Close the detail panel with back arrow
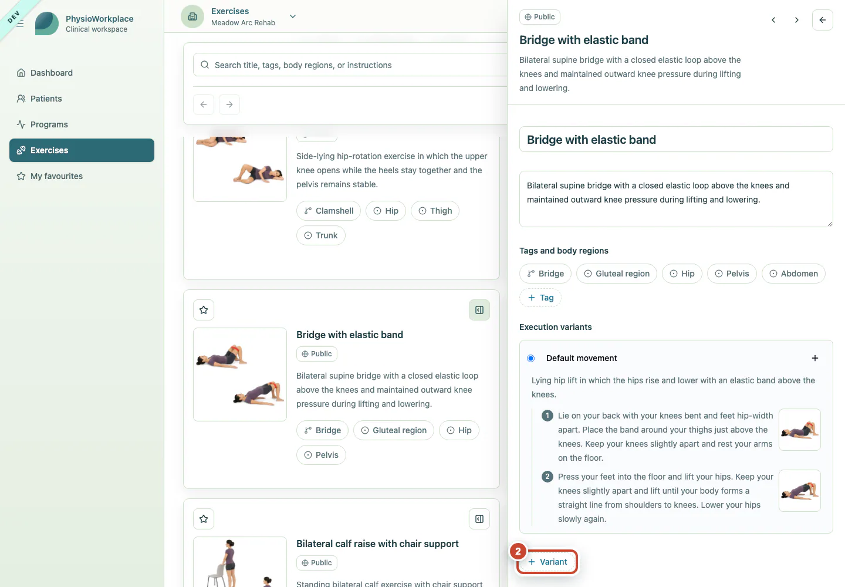This screenshot has width=845, height=587. click(823, 20)
